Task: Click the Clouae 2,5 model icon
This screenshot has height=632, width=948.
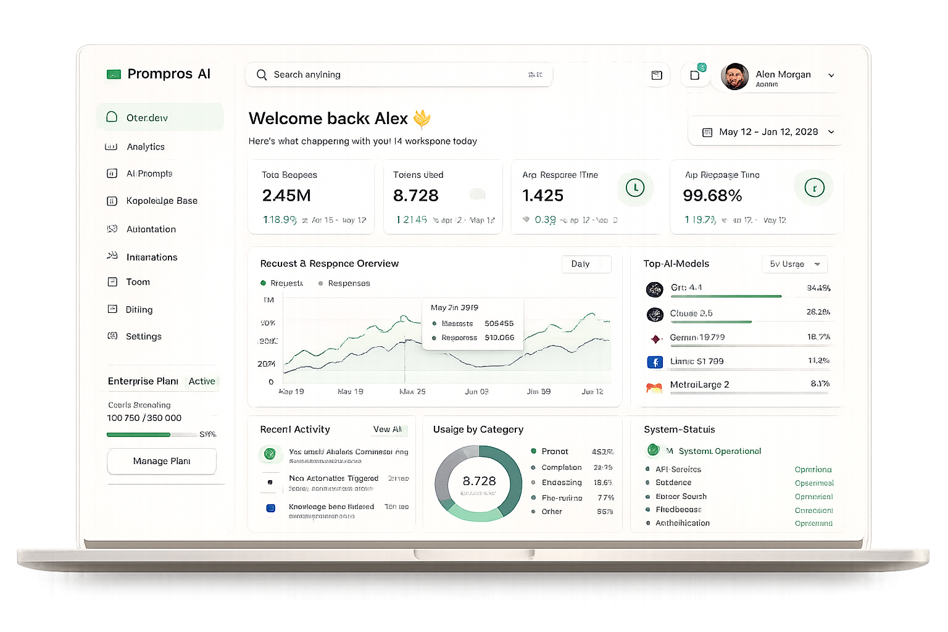Action: 655,315
